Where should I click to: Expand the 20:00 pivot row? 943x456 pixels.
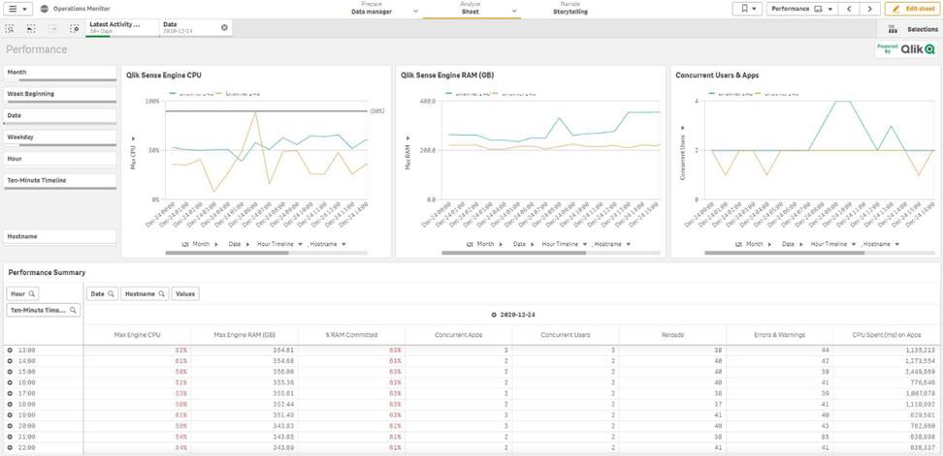point(10,425)
